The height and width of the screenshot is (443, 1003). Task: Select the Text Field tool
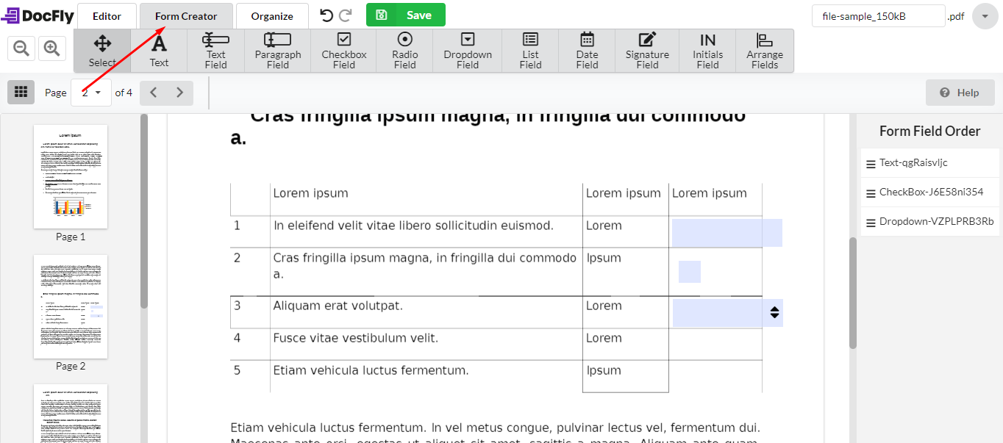[215, 50]
